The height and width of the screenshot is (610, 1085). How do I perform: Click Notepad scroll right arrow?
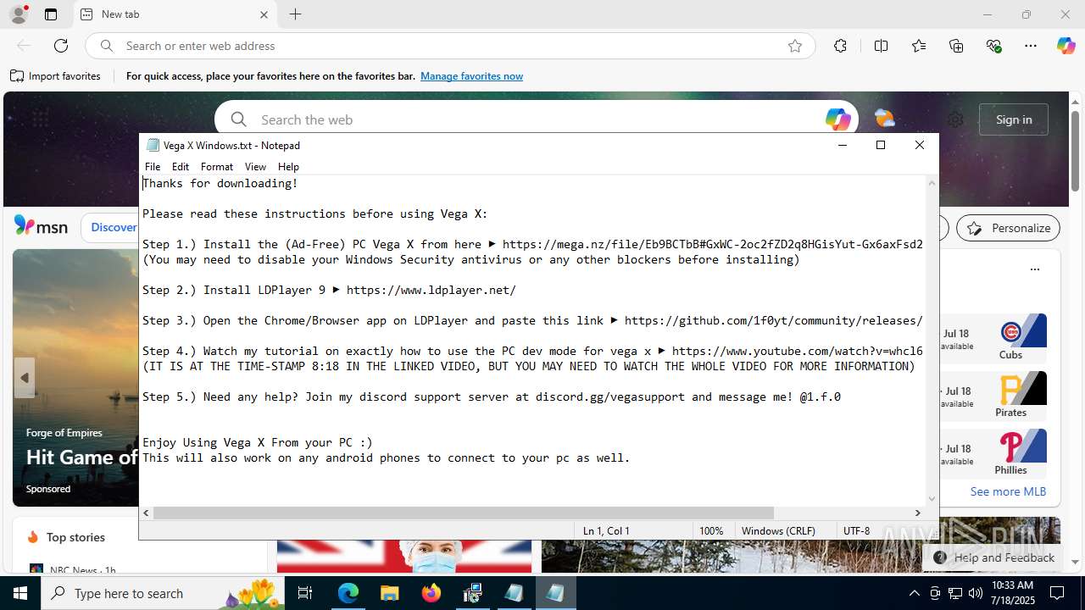(x=917, y=513)
